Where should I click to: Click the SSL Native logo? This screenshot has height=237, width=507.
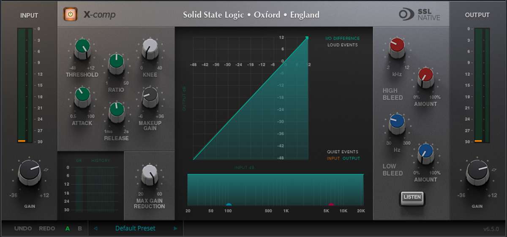(x=419, y=14)
